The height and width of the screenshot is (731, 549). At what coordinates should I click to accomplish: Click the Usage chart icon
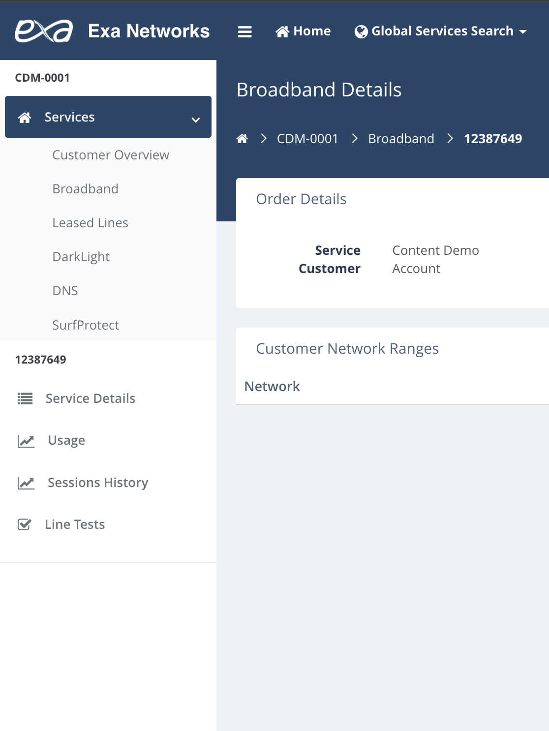(26, 441)
